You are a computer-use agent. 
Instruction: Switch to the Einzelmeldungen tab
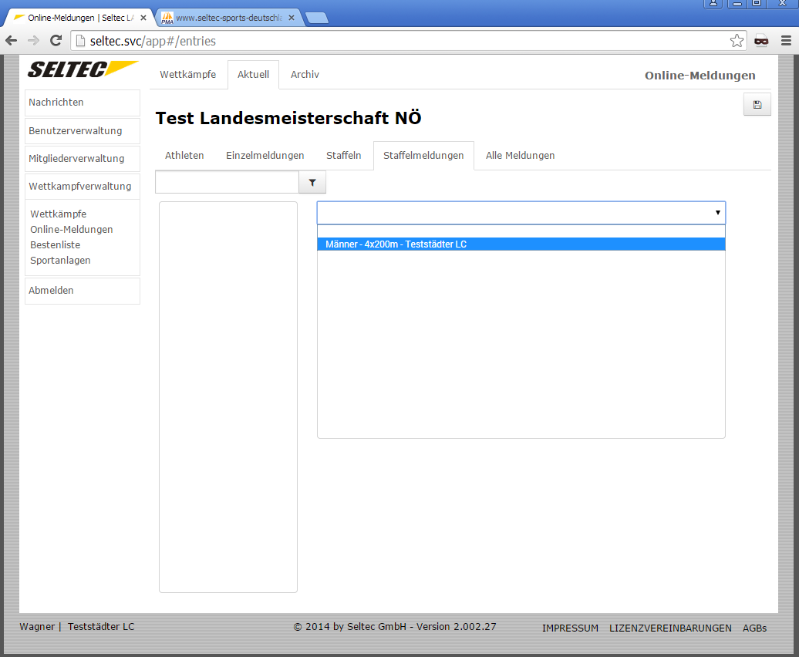click(265, 156)
